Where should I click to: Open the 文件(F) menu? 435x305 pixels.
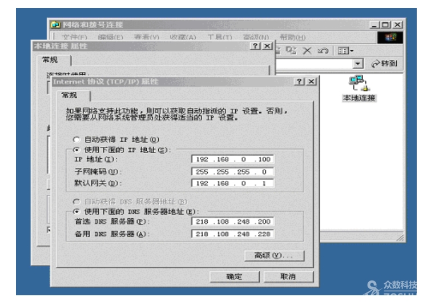coord(75,37)
